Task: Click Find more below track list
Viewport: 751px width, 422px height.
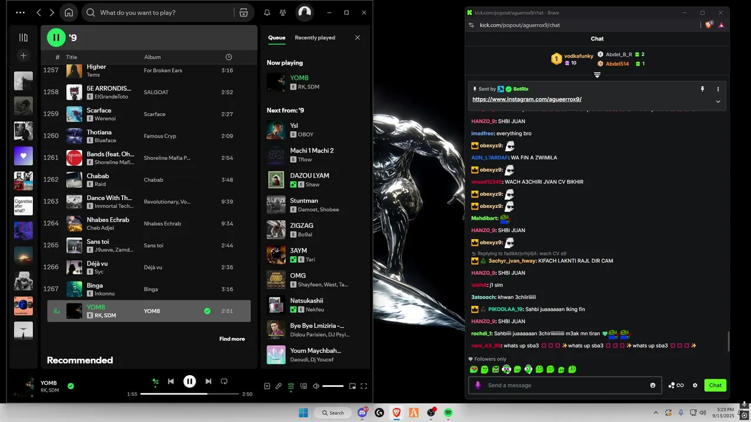Action: (232, 339)
